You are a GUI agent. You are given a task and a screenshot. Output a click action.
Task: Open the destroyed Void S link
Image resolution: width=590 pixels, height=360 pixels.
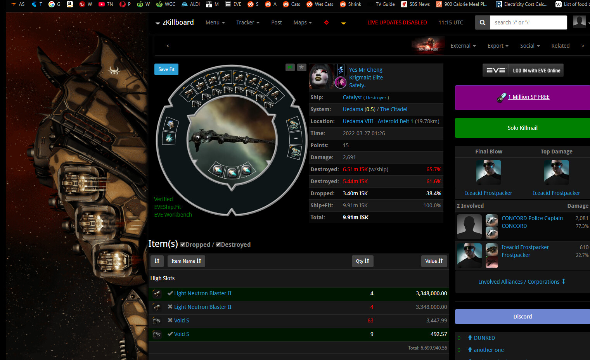click(182, 320)
